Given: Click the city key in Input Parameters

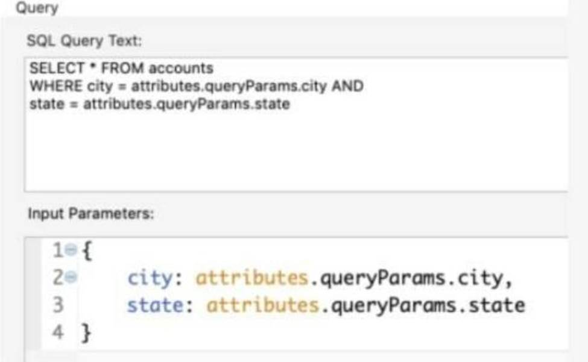Looking at the screenshot, I should [x=151, y=278].
